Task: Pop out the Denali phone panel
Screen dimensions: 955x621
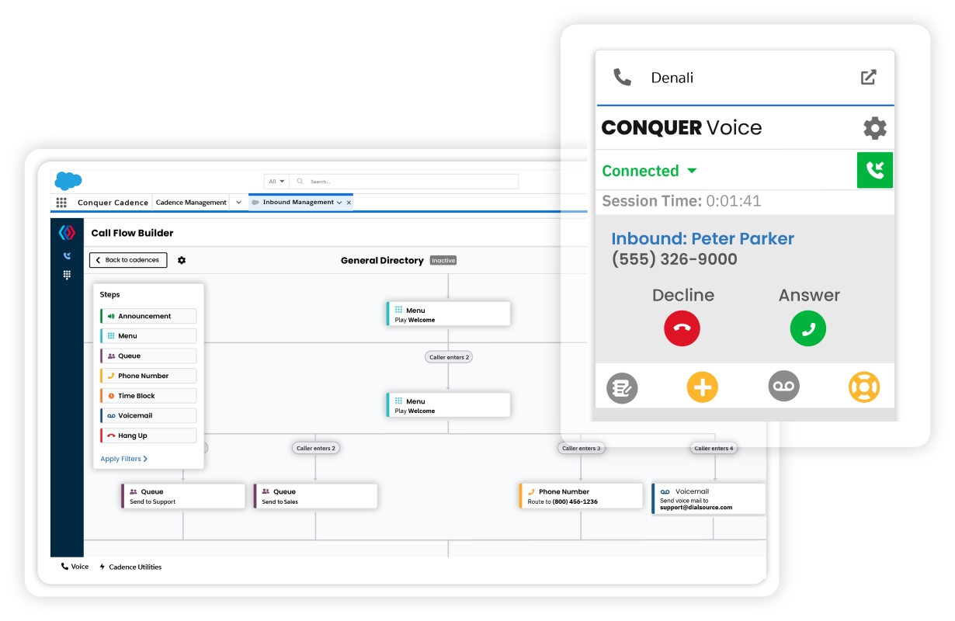Action: [869, 78]
